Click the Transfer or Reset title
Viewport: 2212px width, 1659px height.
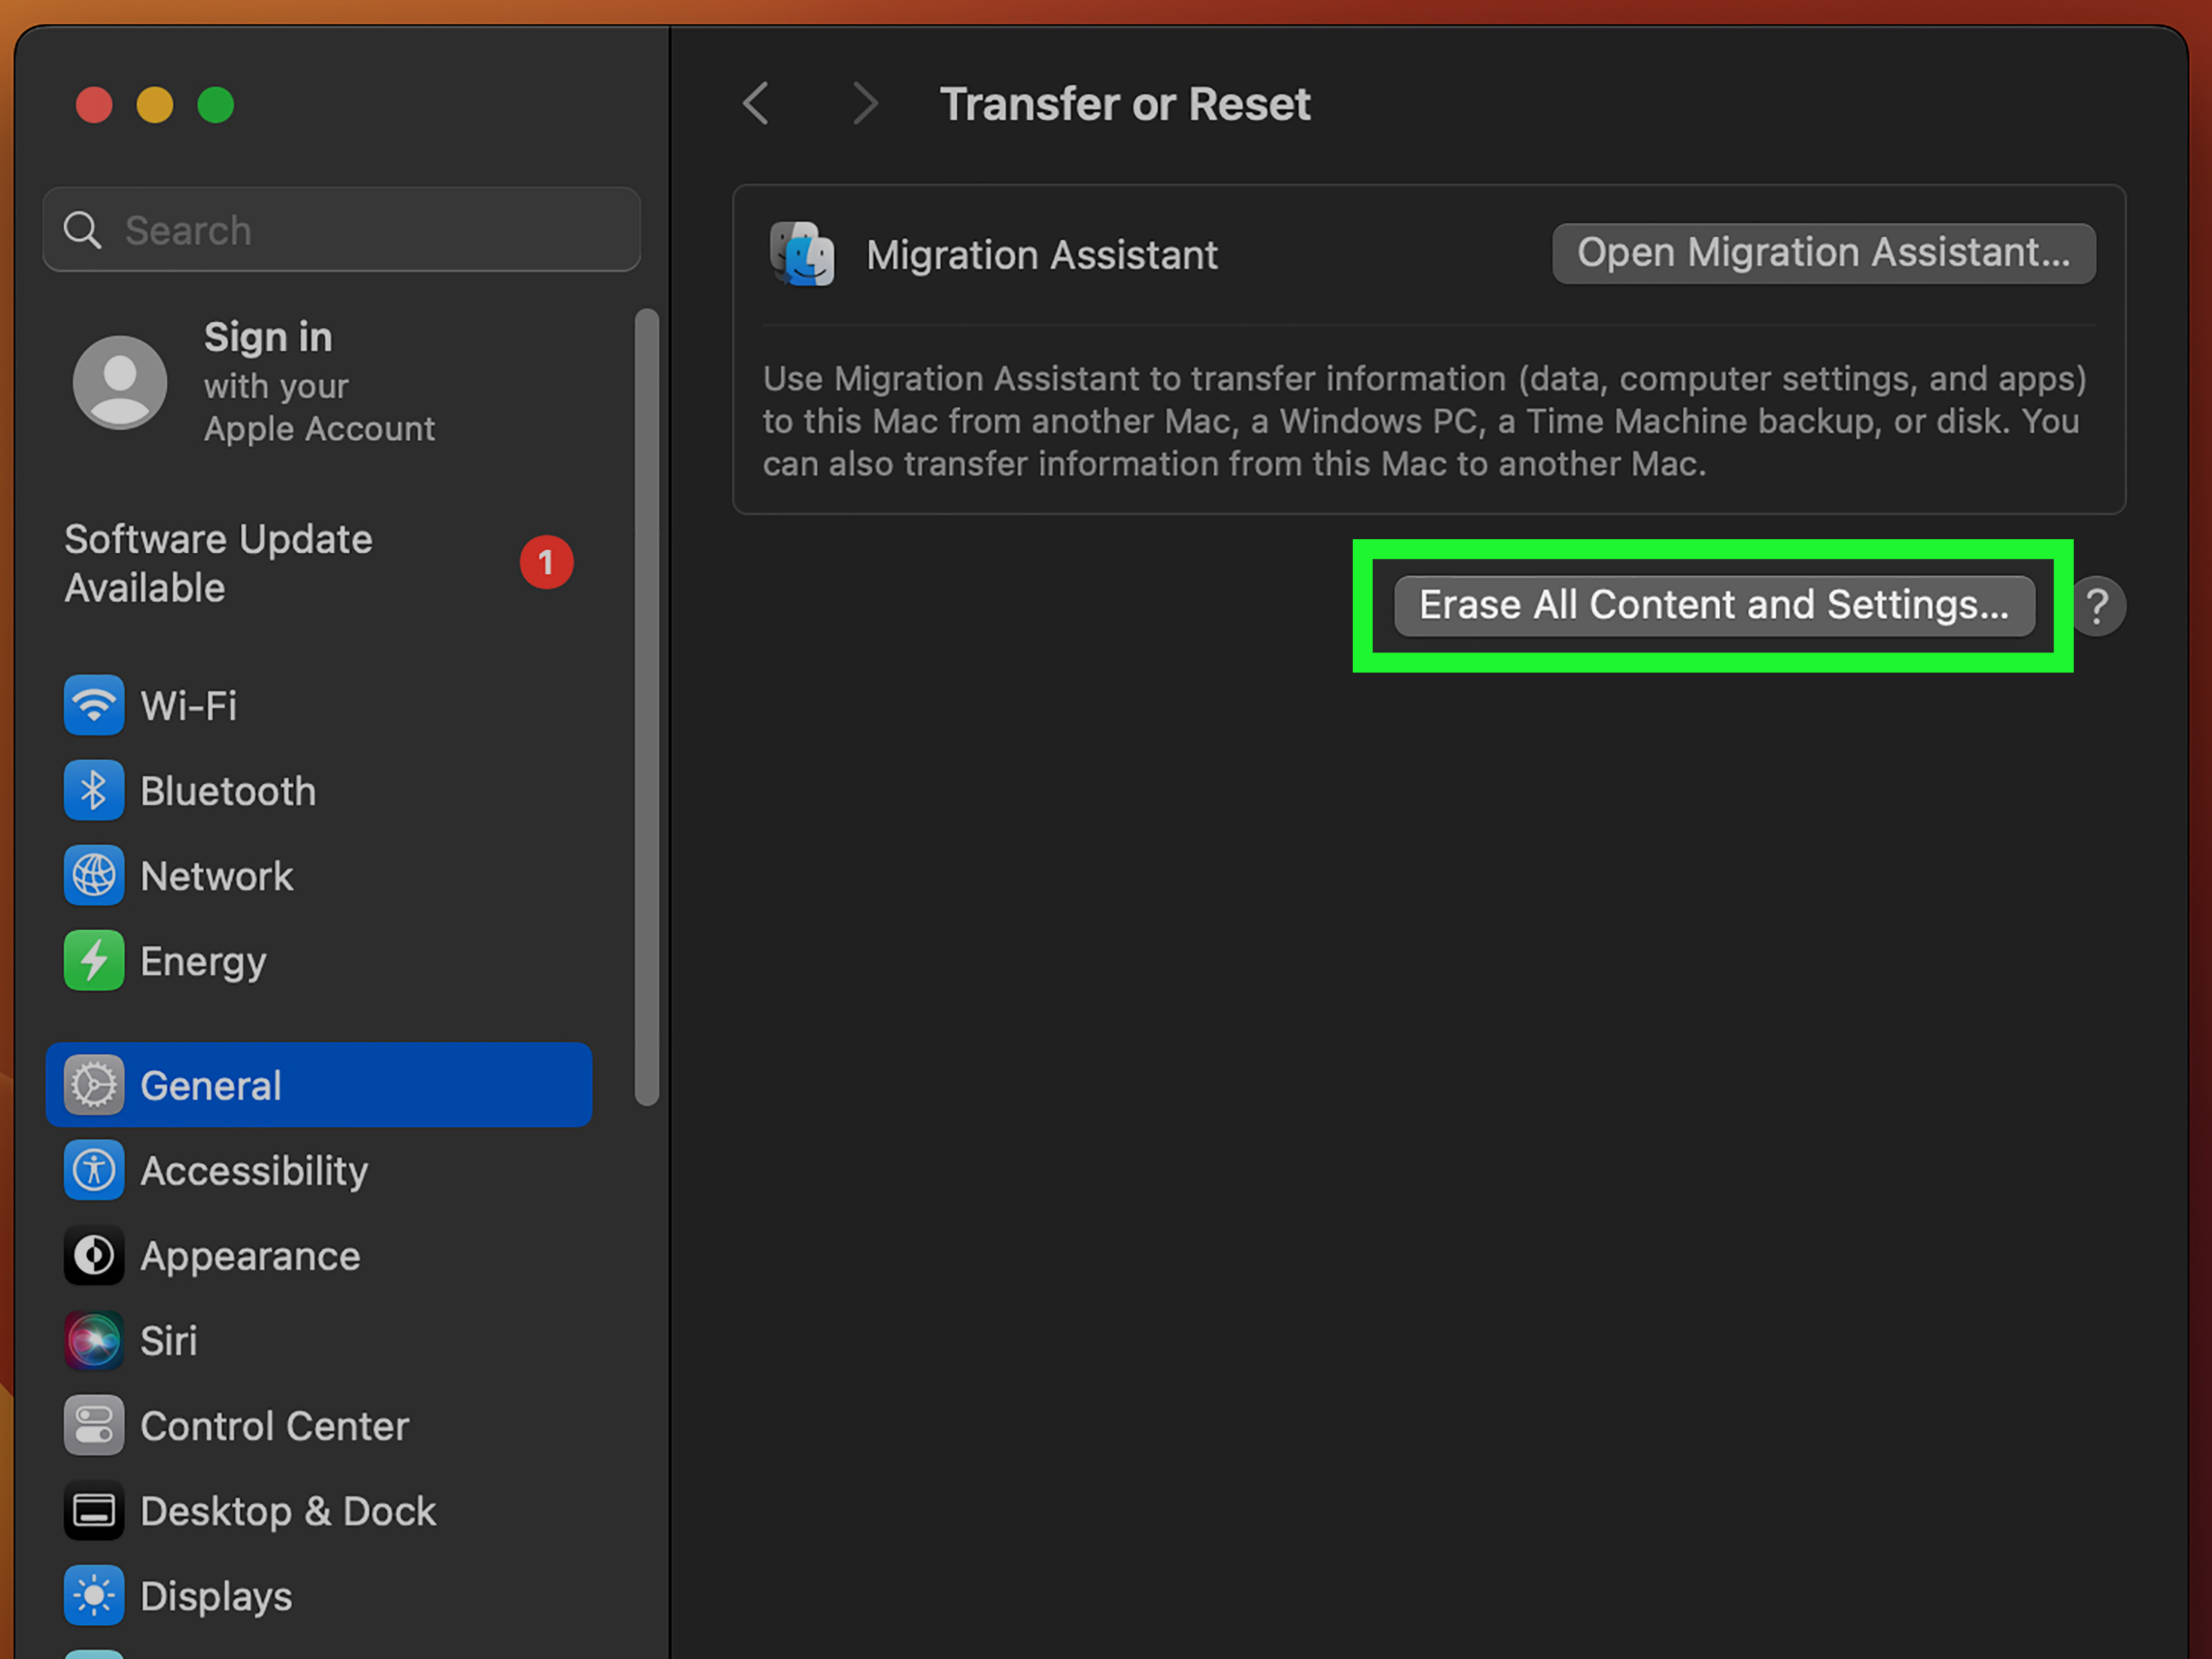click(1125, 104)
